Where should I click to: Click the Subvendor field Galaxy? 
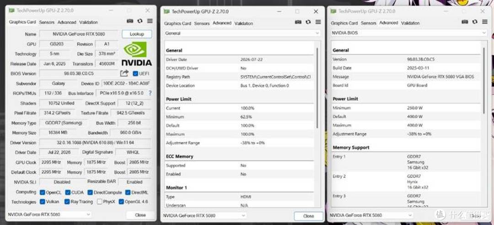tap(59, 83)
